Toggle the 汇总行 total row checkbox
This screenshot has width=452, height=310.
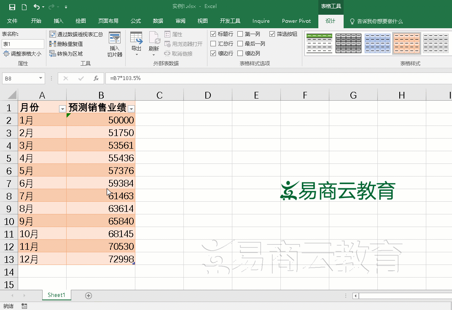tap(213, 43)
